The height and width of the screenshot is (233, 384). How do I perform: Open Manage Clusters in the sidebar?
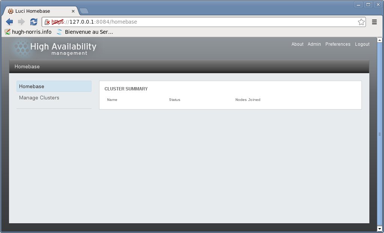pos(39,98)
